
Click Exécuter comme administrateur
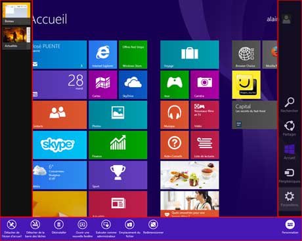click(106, 229)
